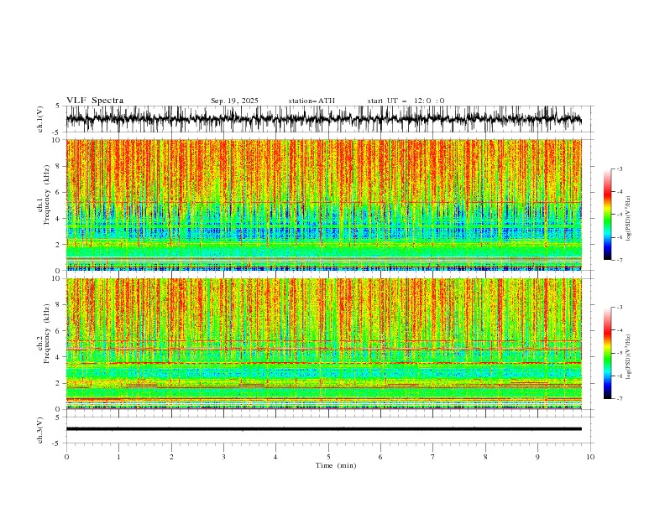Click time axis tick label "10"
Viewport: 665px width, 513px height.
590,457
